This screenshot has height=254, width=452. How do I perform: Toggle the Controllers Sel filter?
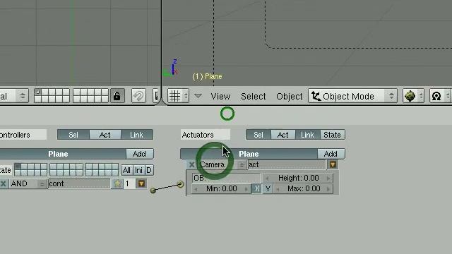tap(73, 135)
